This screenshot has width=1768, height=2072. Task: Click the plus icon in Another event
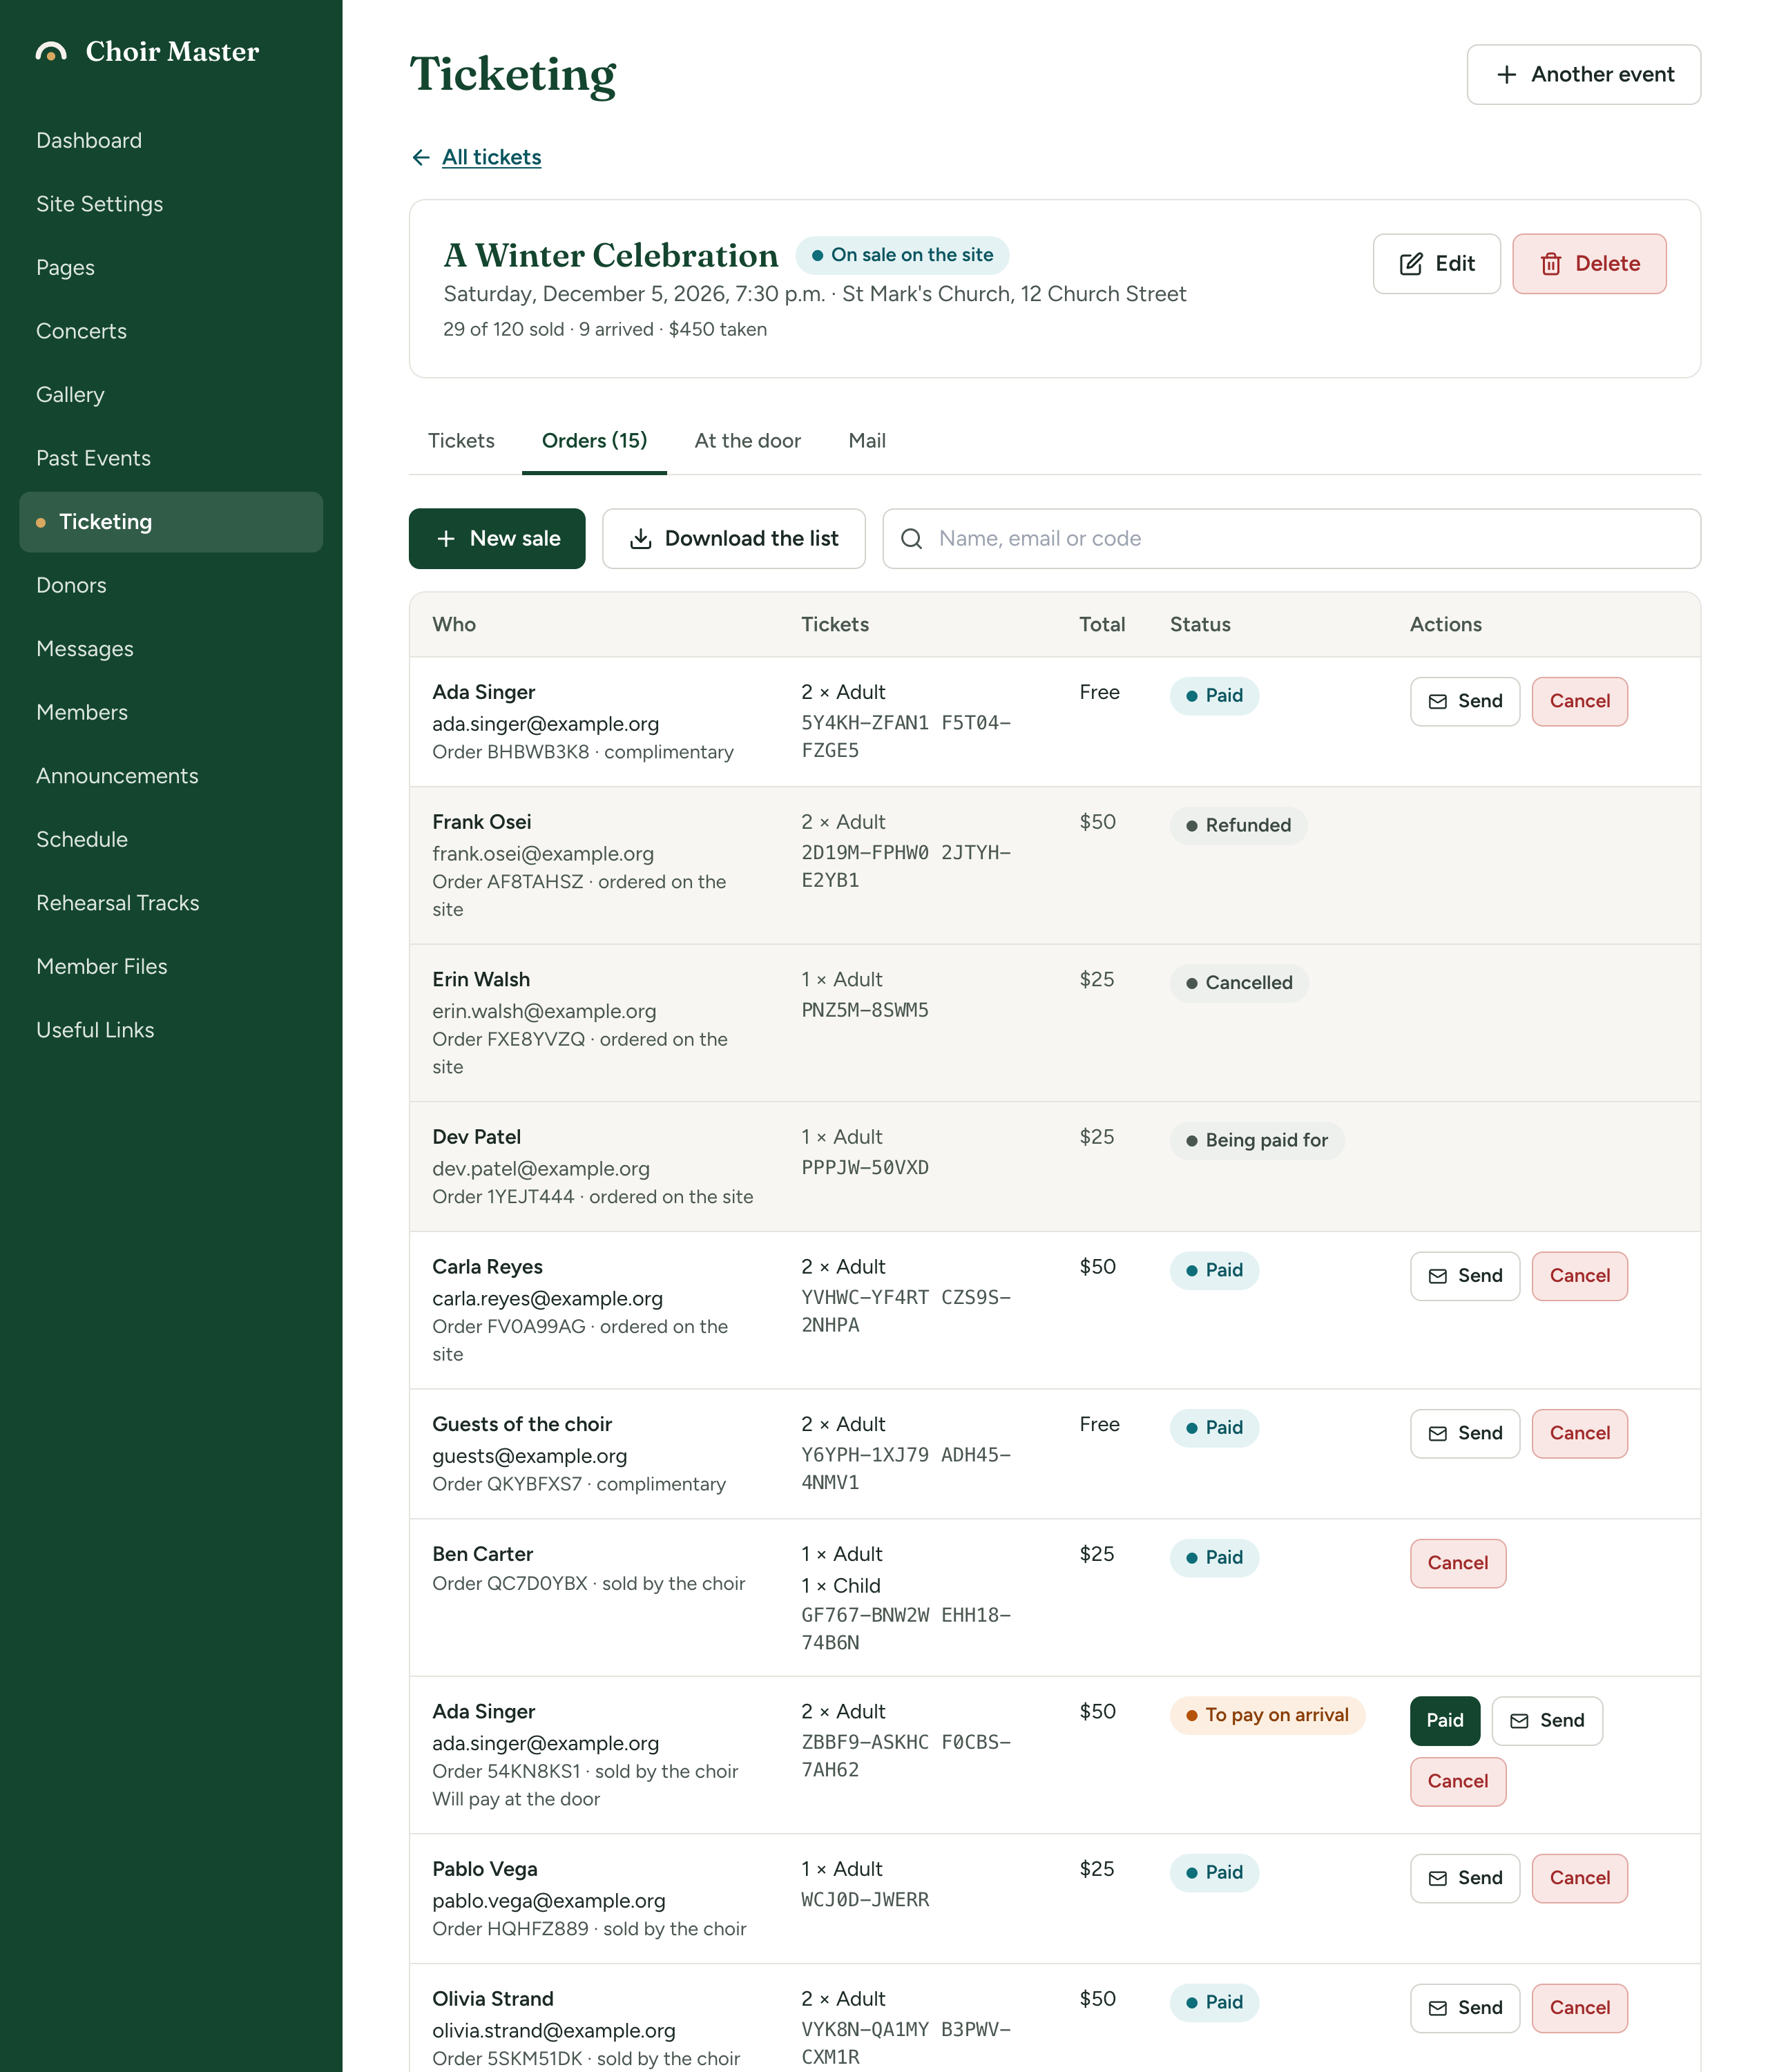[x=1506, y=75]
